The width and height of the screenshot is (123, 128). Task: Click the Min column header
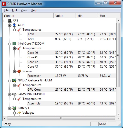pos(87,16)
